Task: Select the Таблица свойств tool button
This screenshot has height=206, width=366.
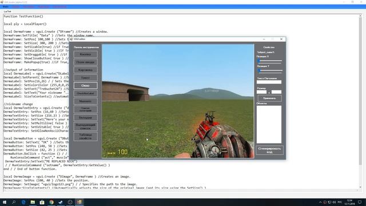Action: [85, 136]
